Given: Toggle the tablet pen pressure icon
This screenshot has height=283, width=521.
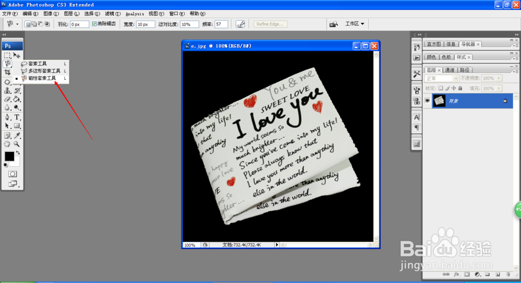Looking at the screenshot, I should coord(240,24).
